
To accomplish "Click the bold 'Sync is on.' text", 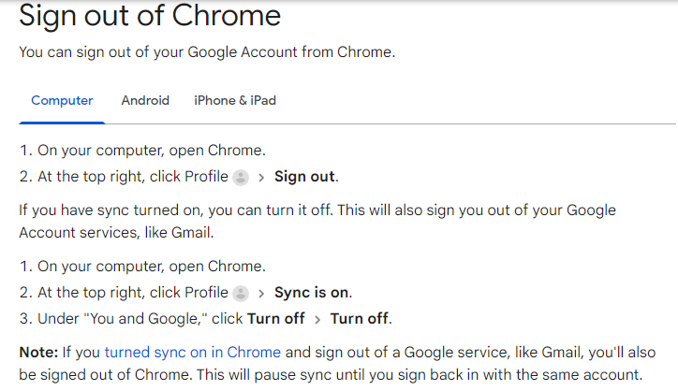I will pyautogui.click(x=314, y=293).
